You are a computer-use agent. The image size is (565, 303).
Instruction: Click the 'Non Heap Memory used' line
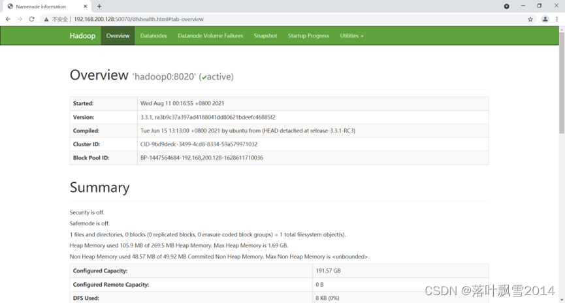point(219,257)
